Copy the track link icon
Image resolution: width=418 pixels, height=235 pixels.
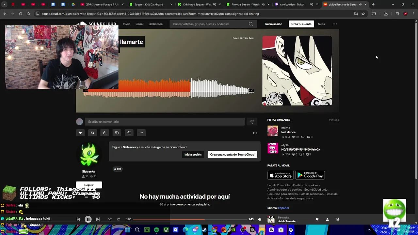[x=117, y=133]
